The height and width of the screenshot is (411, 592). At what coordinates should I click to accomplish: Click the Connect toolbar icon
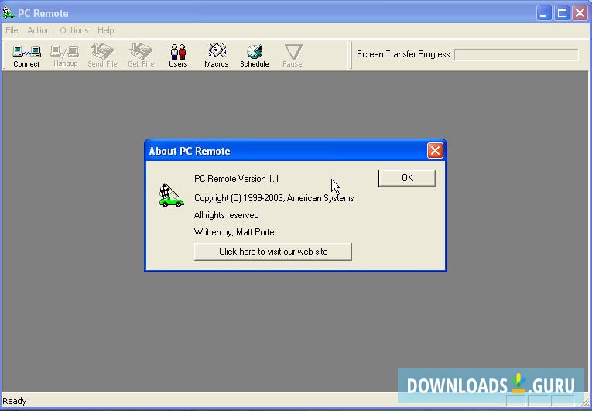pos(26,56)
